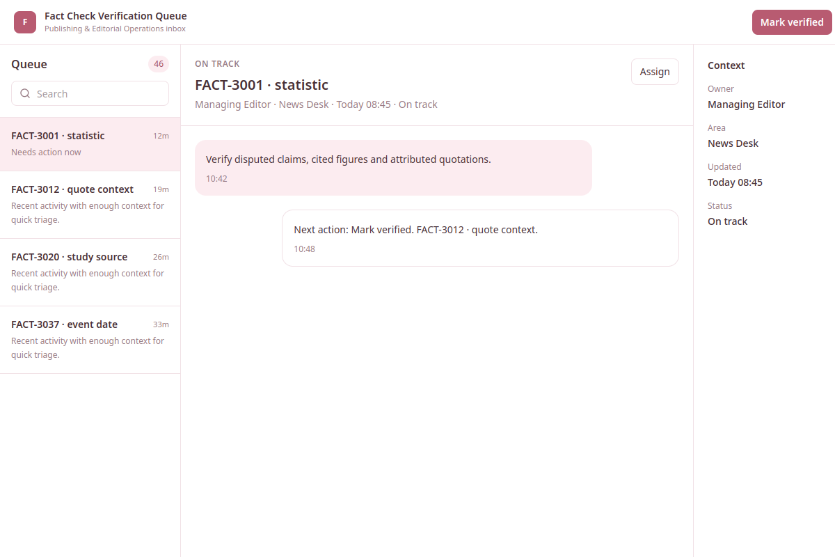Click the Updated value Today 08:45 in Context

[x=735, y=182]
